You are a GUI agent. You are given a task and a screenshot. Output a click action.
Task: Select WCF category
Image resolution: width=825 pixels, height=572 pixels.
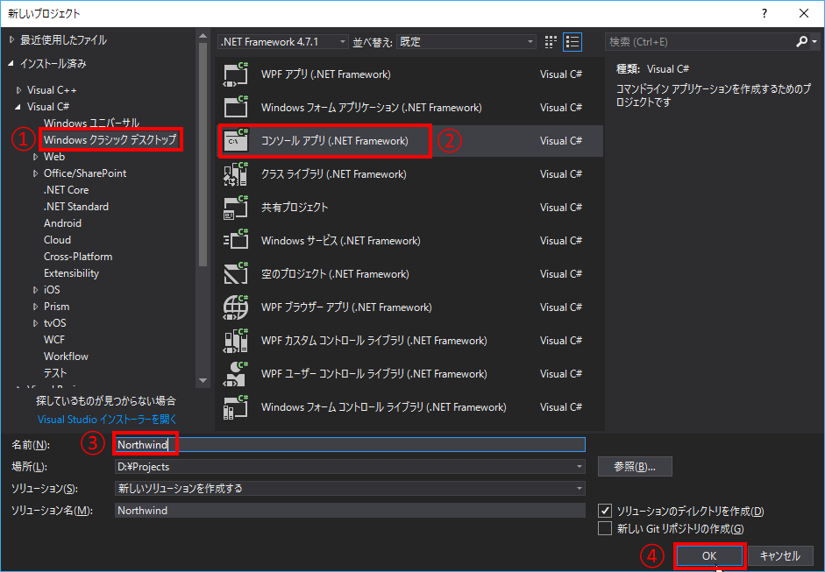[x=54, y=340]
